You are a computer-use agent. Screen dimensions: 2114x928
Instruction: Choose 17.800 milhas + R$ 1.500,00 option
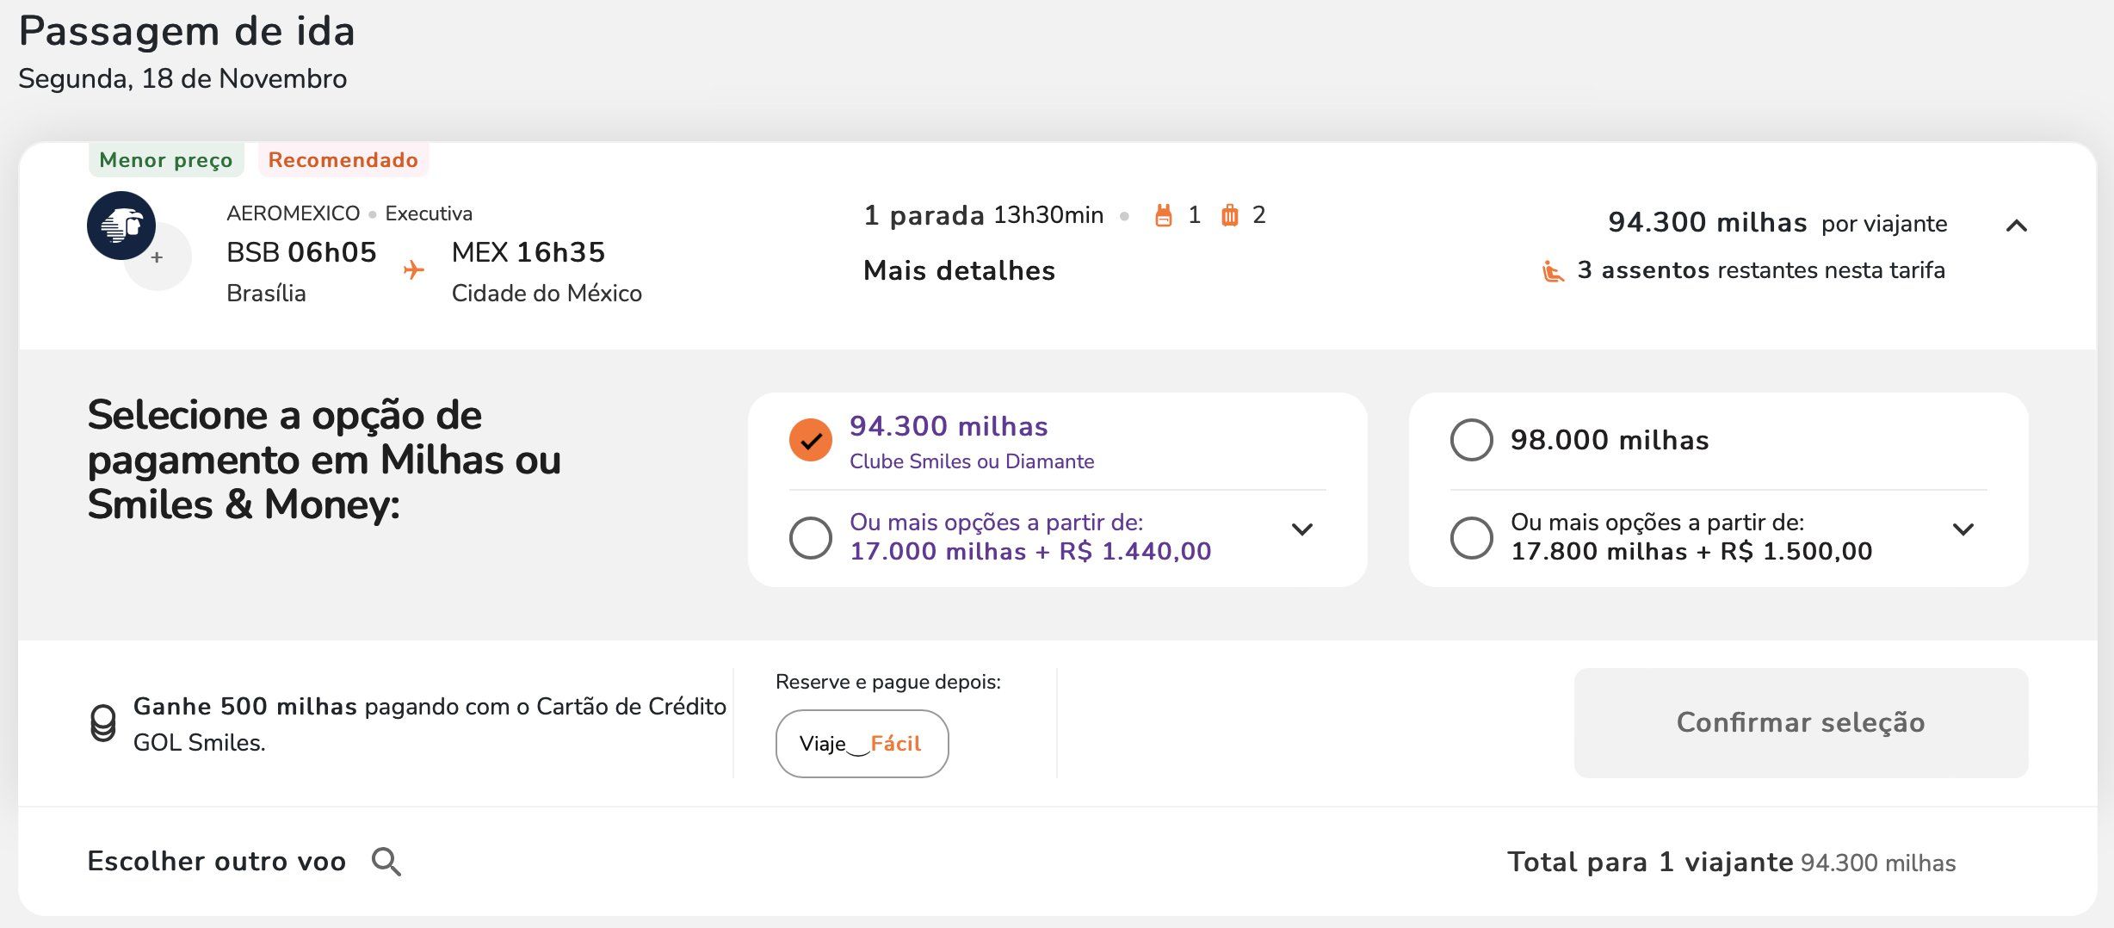pos(1472,537)
